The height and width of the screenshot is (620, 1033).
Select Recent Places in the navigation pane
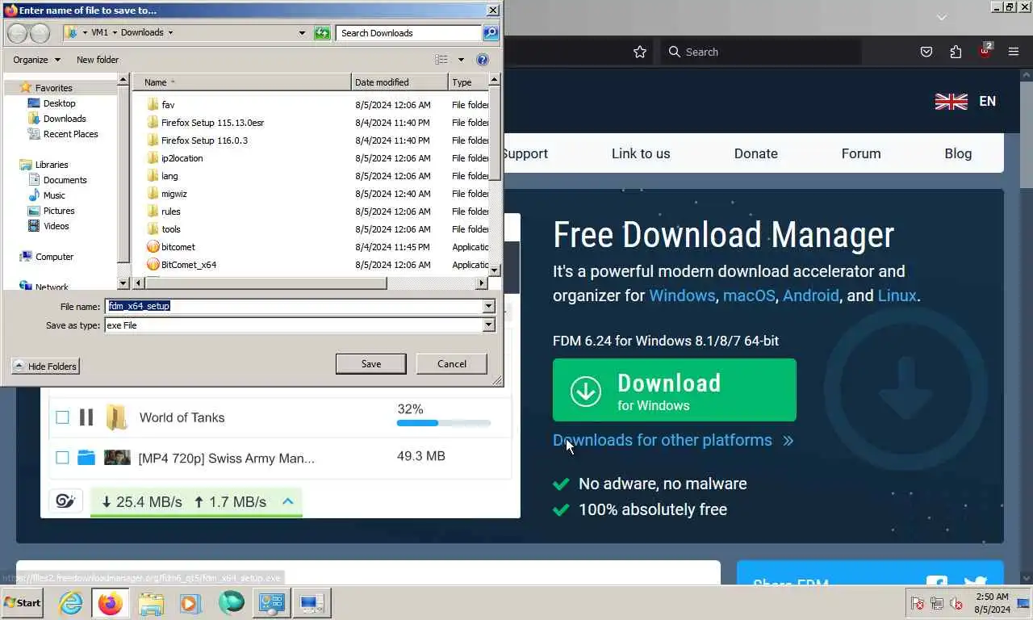70,134
